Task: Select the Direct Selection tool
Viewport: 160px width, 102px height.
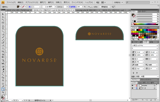Action: [x=3, y=17]
